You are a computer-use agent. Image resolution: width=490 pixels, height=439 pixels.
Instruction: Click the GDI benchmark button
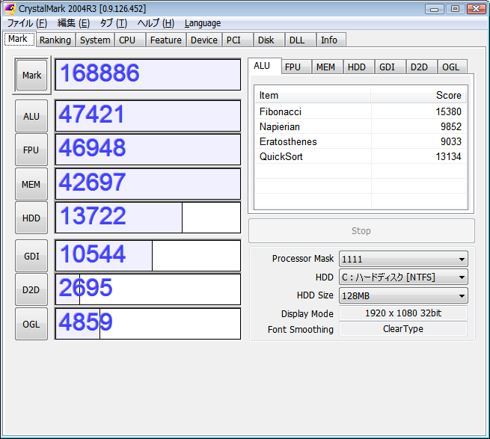pyautogui.click(x=31, y=256)
